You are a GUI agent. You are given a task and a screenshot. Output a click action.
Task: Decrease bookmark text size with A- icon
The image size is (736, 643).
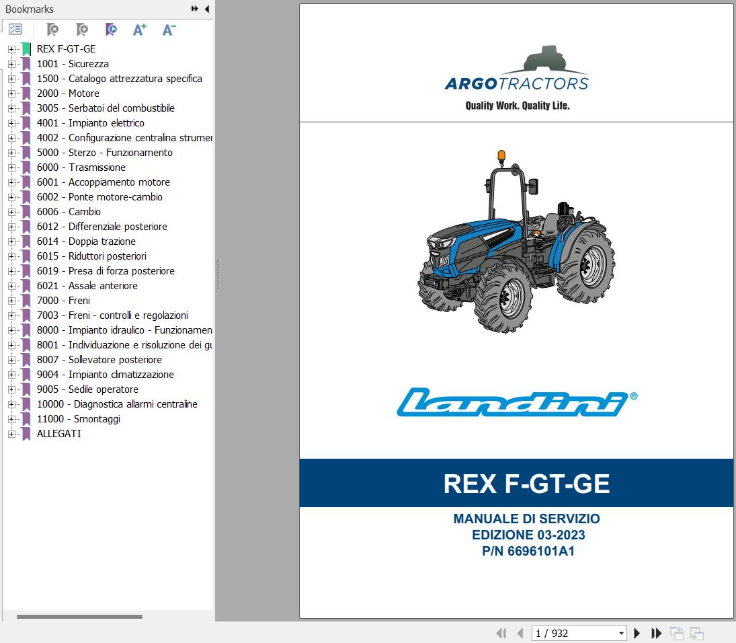tap(168, 29)
